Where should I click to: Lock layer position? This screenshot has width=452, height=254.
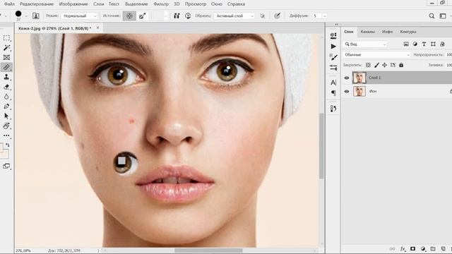pyautogui.click(x=384, y=65)
